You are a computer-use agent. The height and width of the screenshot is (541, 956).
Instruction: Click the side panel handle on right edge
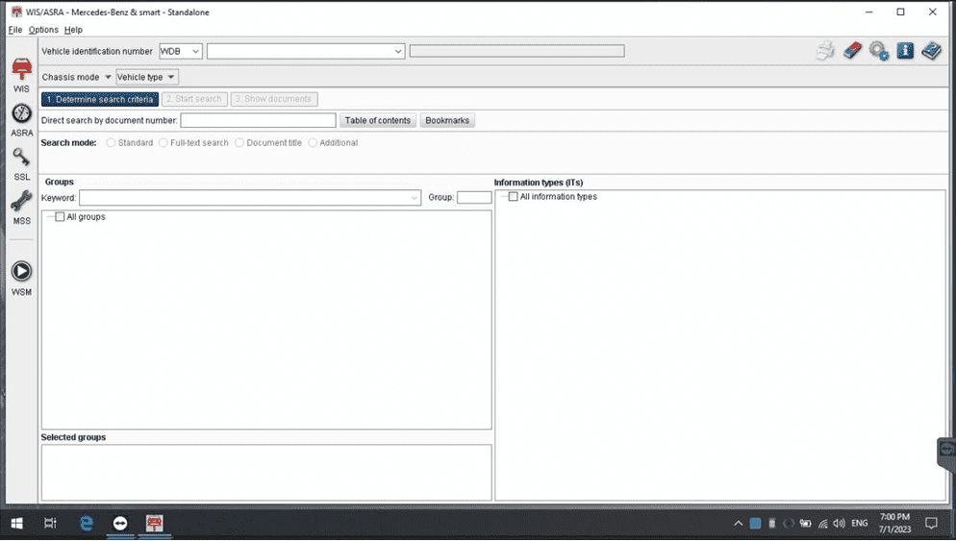click(x=946, y=454)
